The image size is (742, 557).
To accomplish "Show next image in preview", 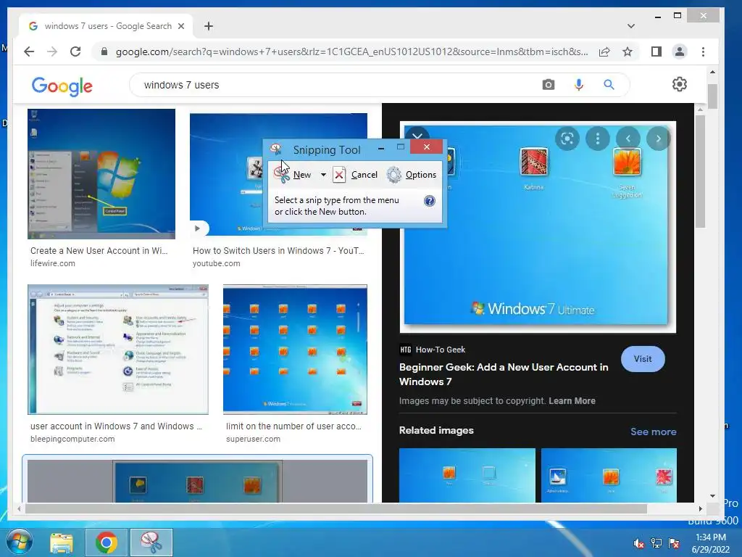I will (658, 139).
